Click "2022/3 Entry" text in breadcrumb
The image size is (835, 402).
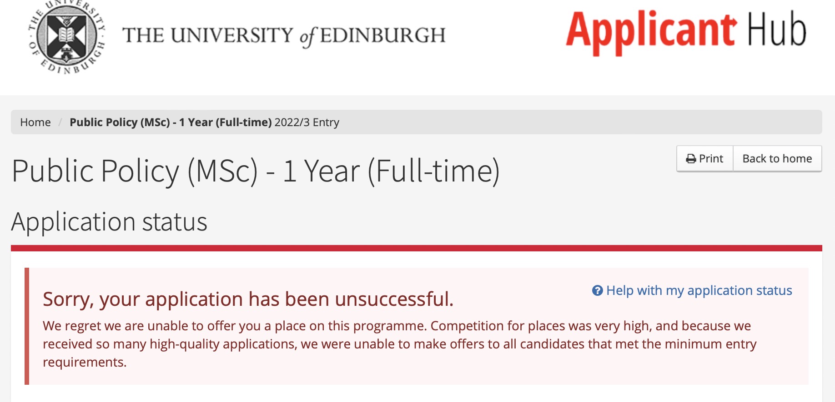[307, 123]
